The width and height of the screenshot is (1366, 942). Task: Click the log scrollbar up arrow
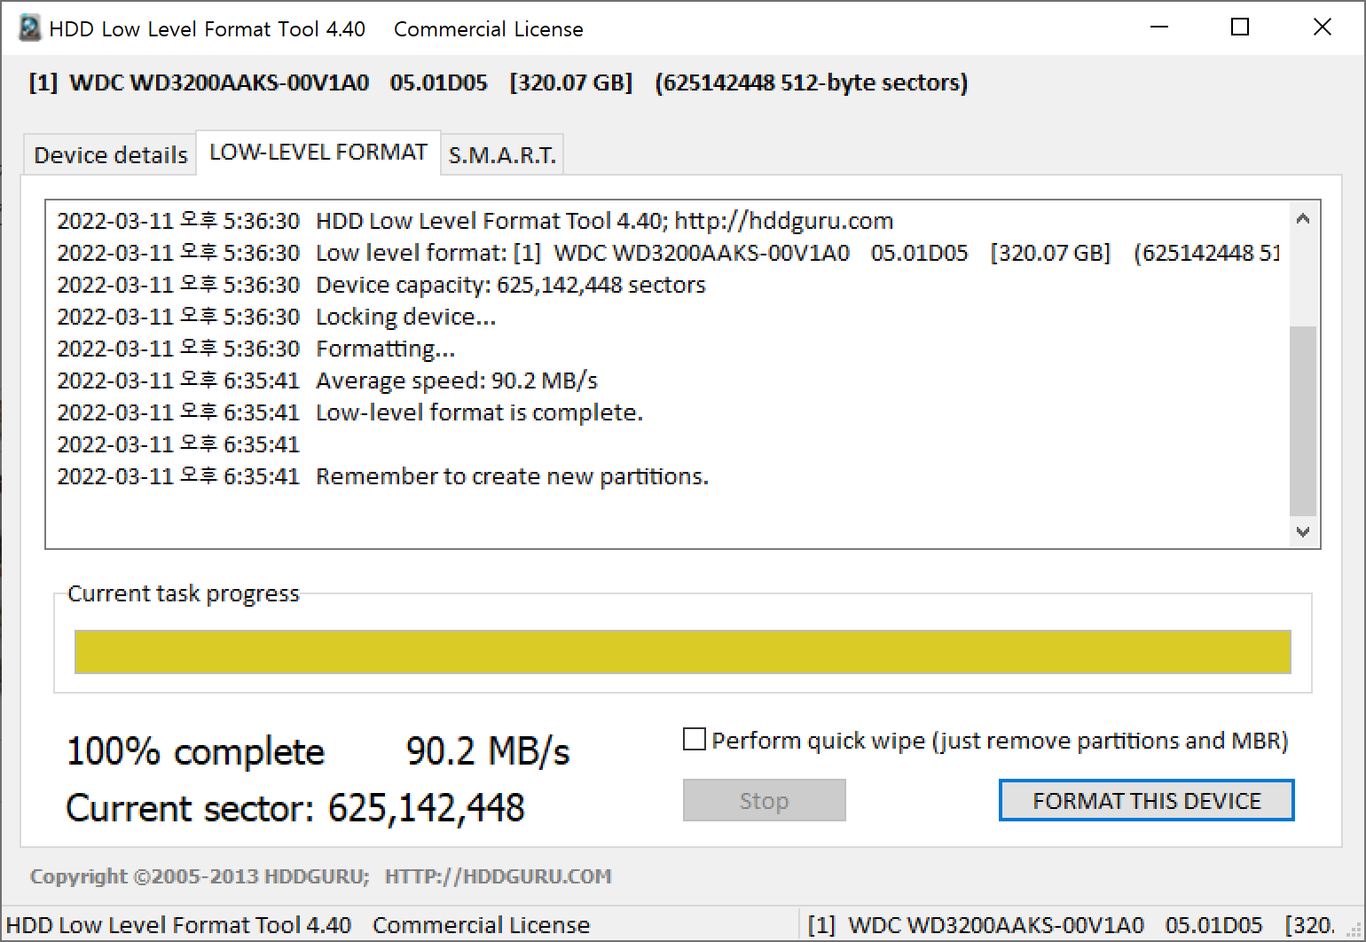point(1302,219)
